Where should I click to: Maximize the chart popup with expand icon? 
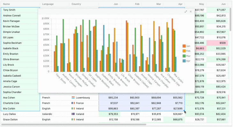tap(186, 11)
